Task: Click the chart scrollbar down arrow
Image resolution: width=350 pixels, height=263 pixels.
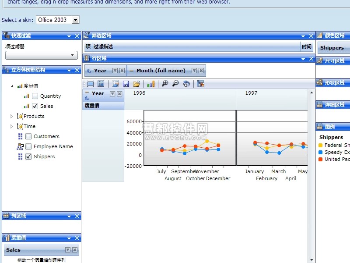Action: (x=311, y=260)
